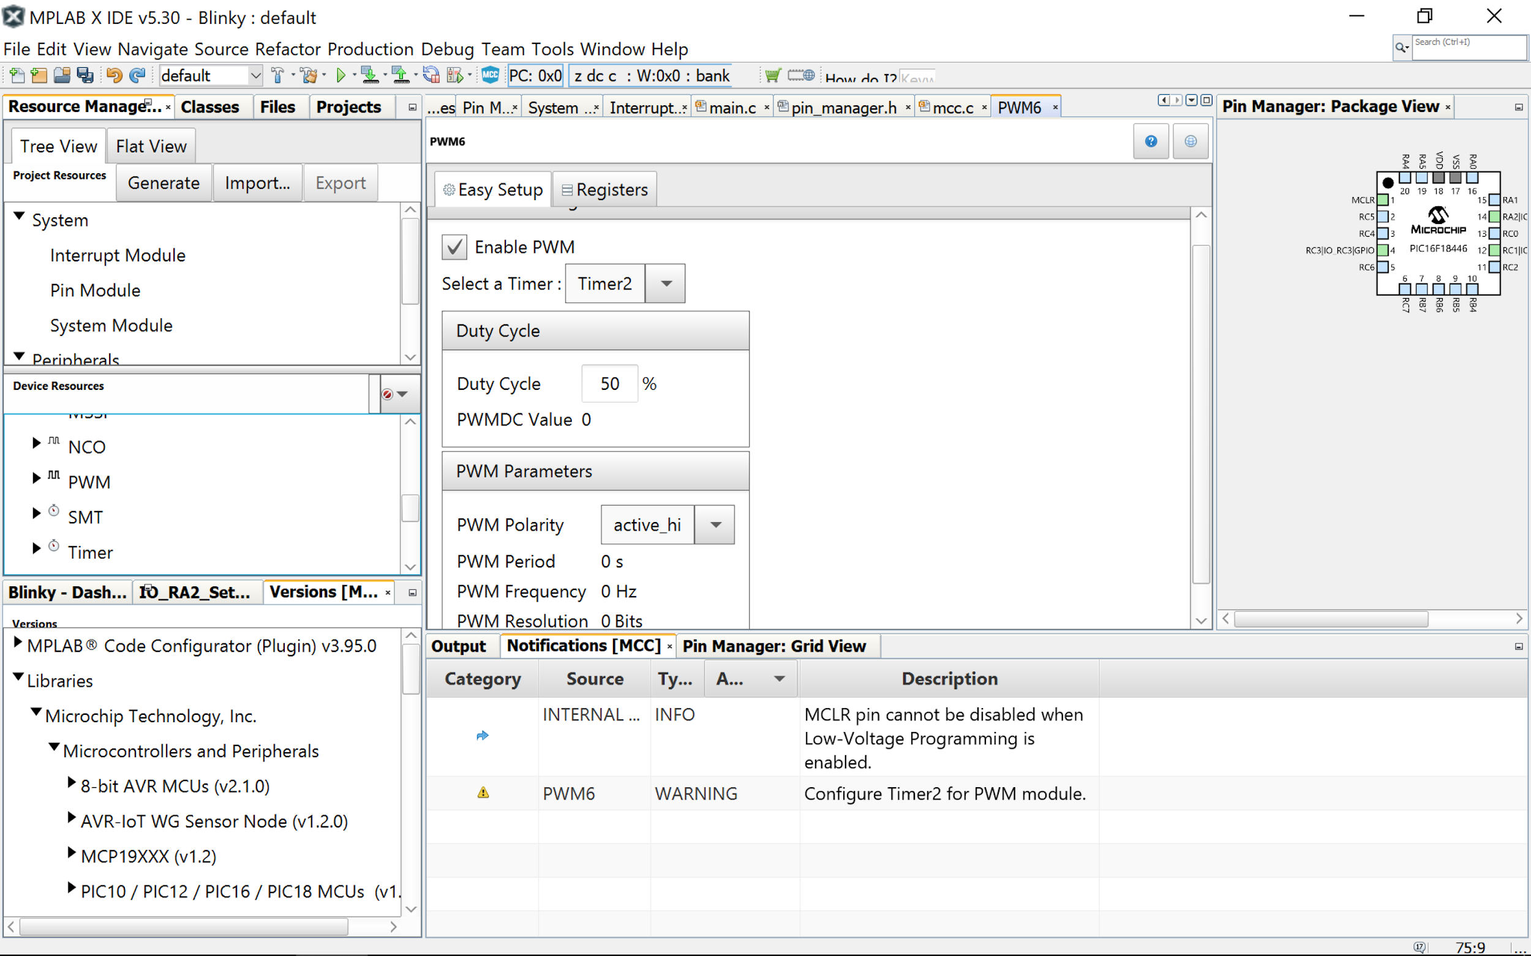Minimize the Resource Management panel
Screen dimensions: 1531x956
413,108
